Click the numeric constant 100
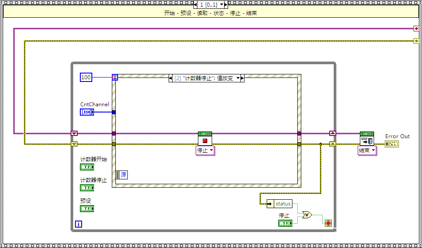Viewport: 422px width, 248px height. [x=86, y=77]
